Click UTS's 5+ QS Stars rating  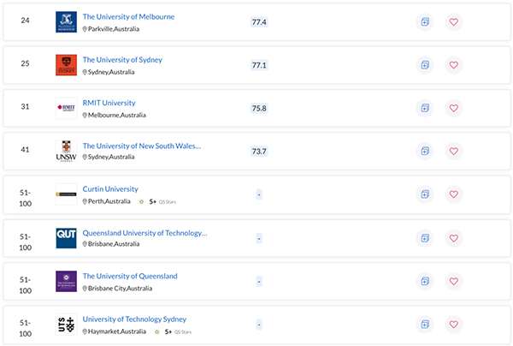tap(173, 331)
